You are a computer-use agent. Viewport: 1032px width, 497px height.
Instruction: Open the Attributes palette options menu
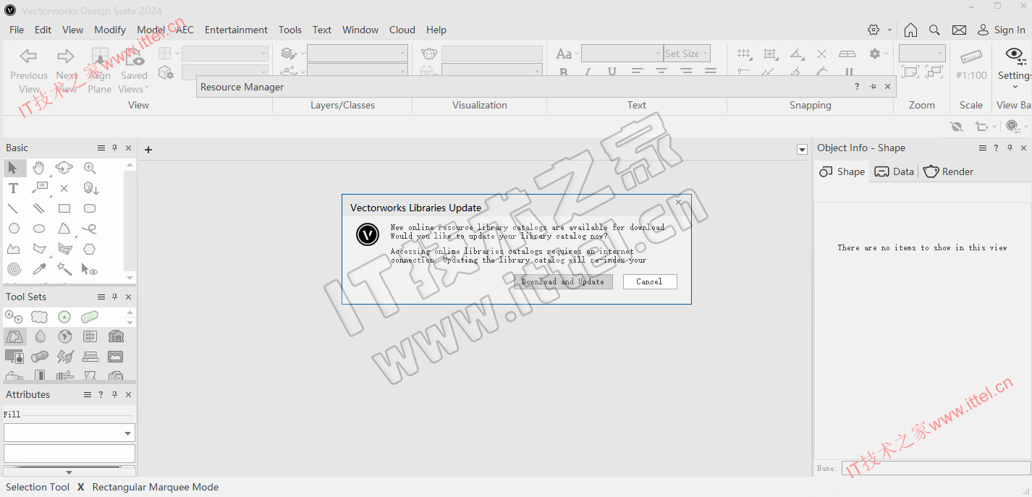pos(88,394)
